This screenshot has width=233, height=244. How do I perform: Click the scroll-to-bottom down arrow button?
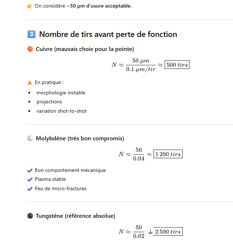tap(150, 232)
